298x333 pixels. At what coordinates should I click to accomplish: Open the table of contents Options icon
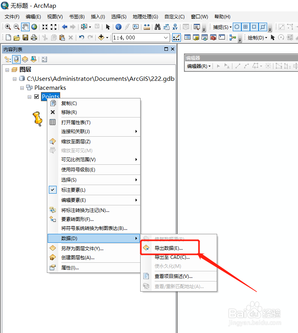45,59
